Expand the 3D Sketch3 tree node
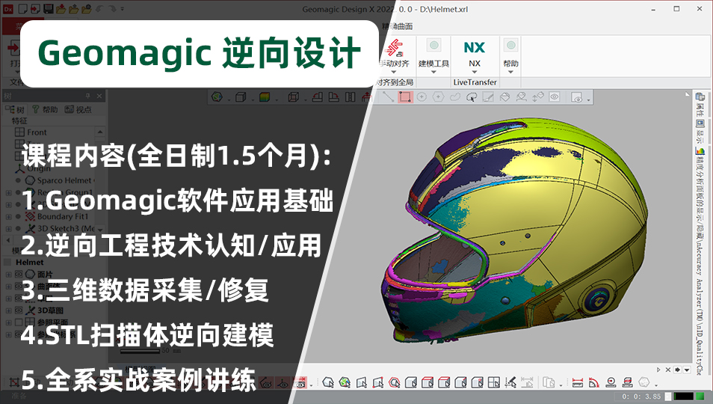This screenshot has width=713, height=404. (9, 228)
